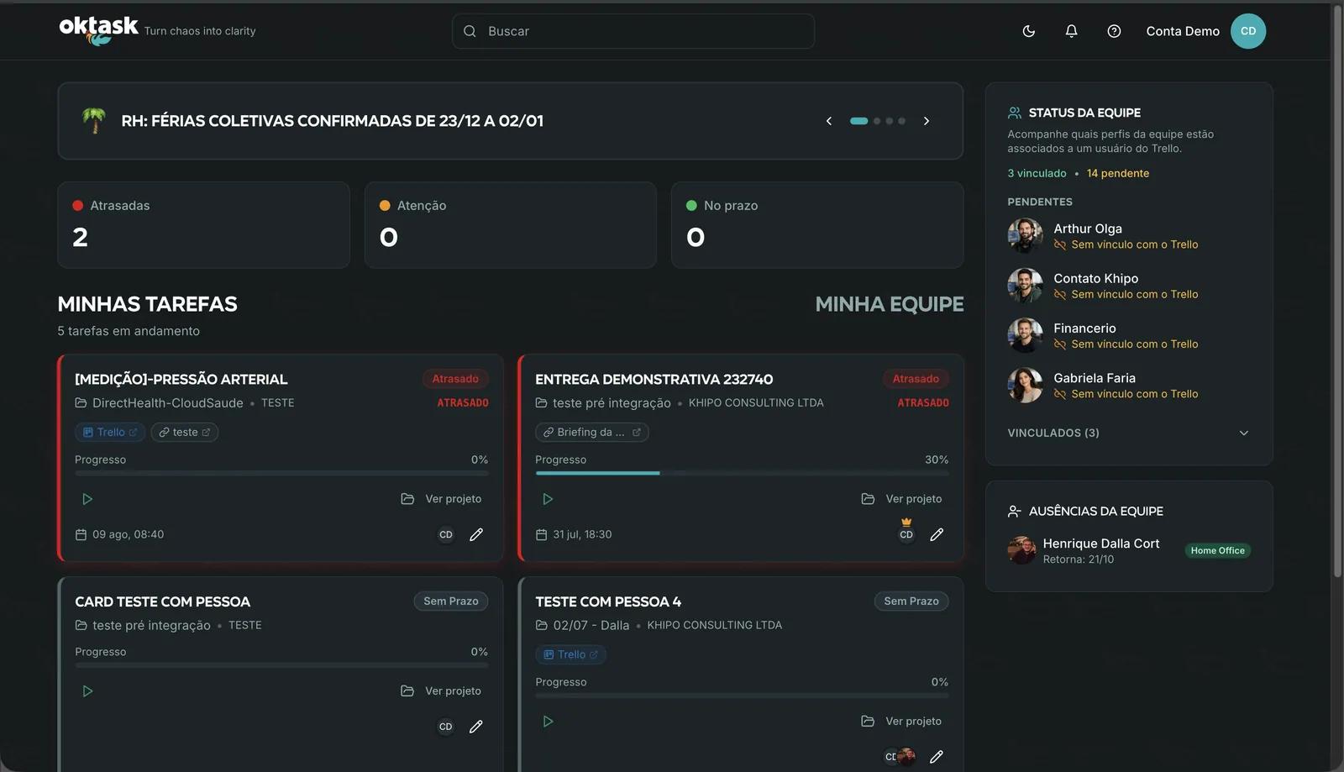Viewport: 1344px width, 772px height.
Task: Click Entrega Demonstrativa 30% progress bar
Action: coord(742,473)
